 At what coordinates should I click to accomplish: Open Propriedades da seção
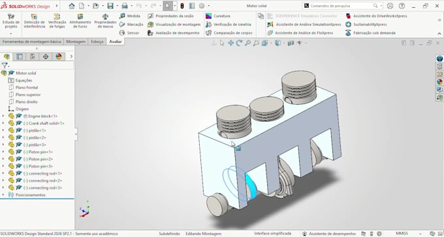coord(170,16)
